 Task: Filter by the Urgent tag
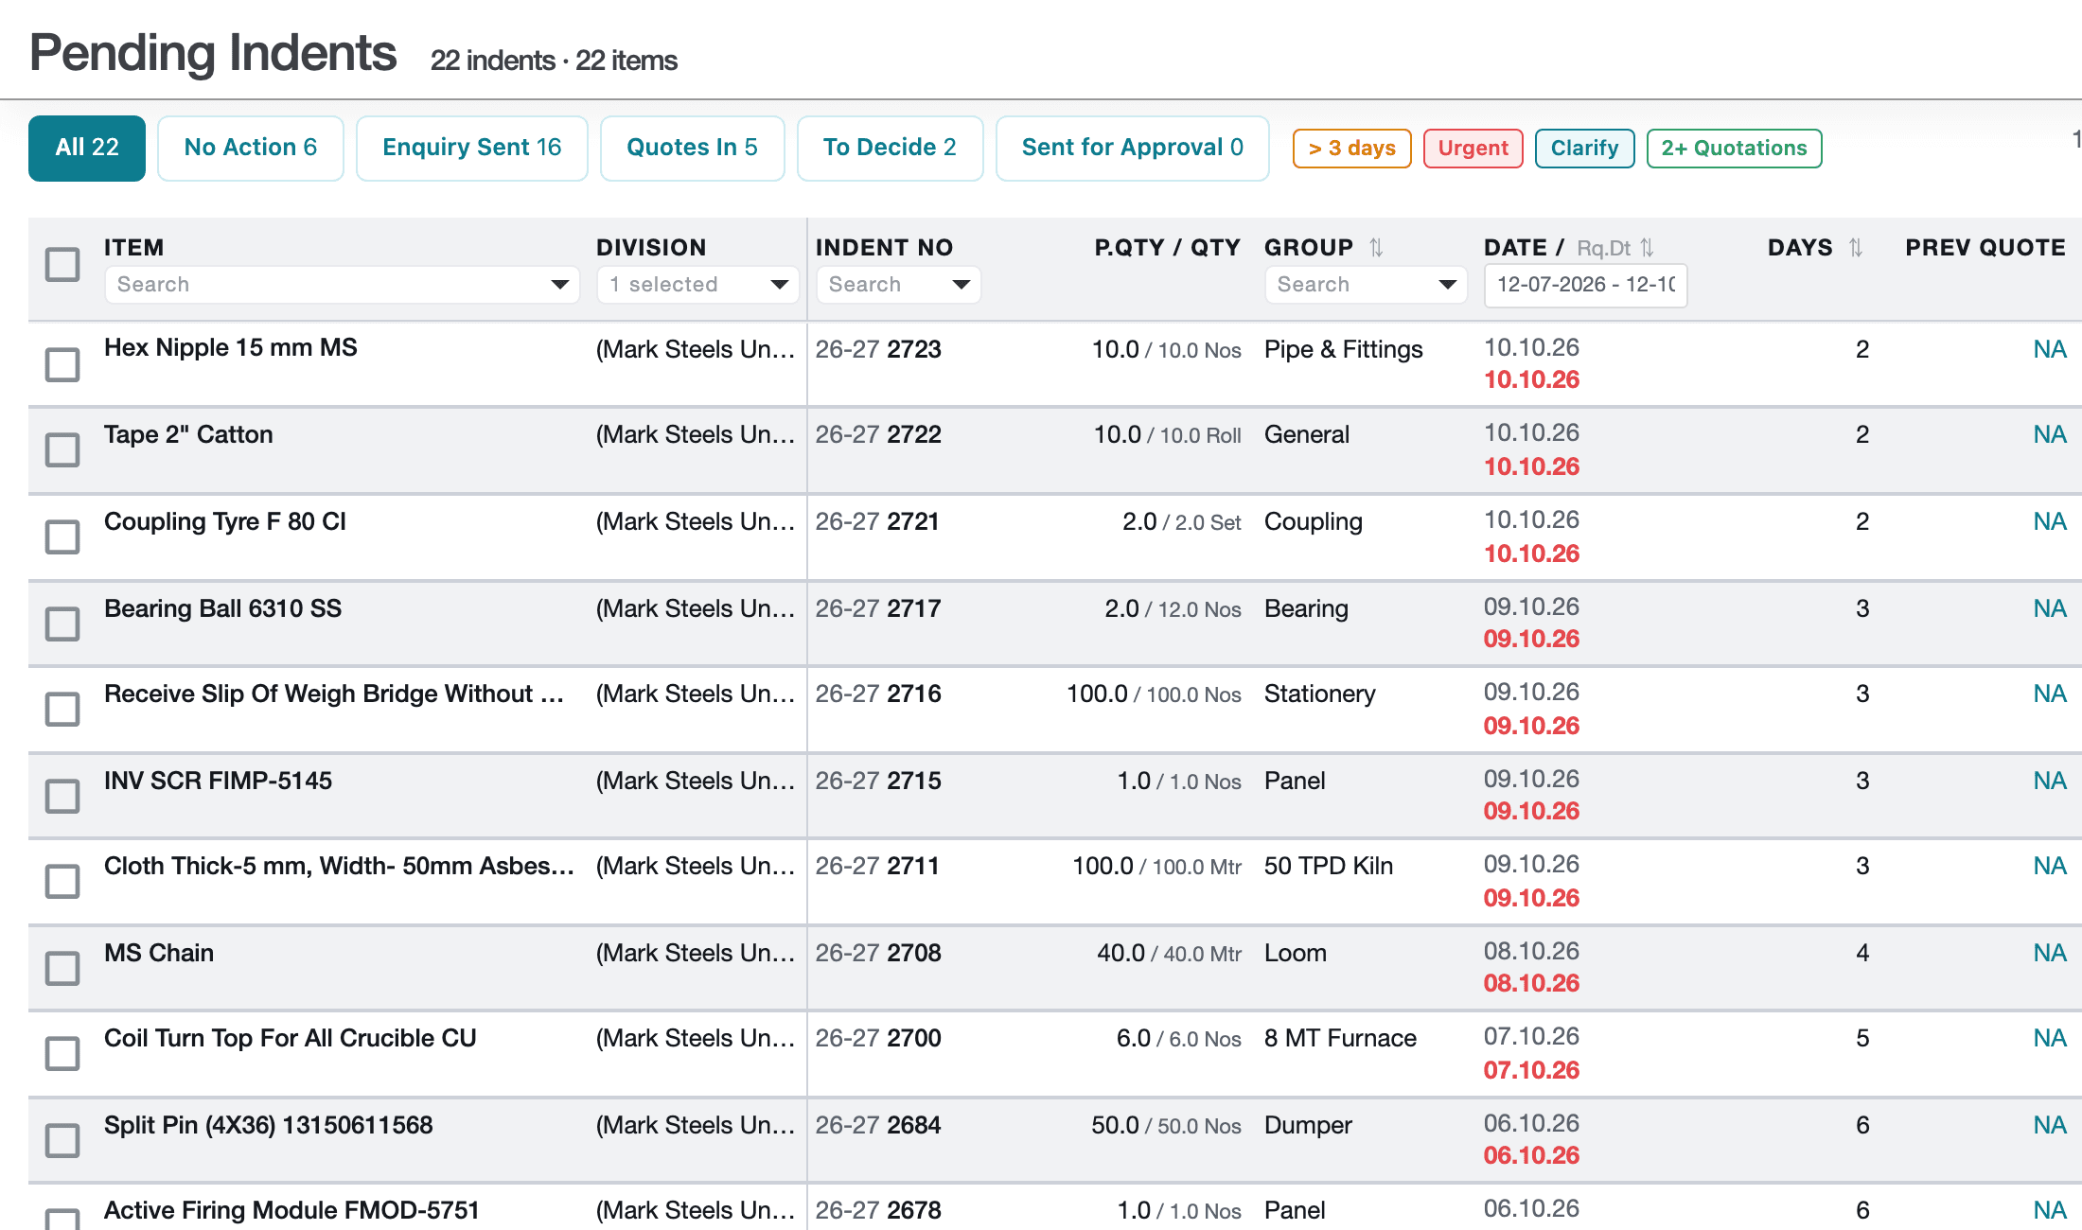[1473, 149]
